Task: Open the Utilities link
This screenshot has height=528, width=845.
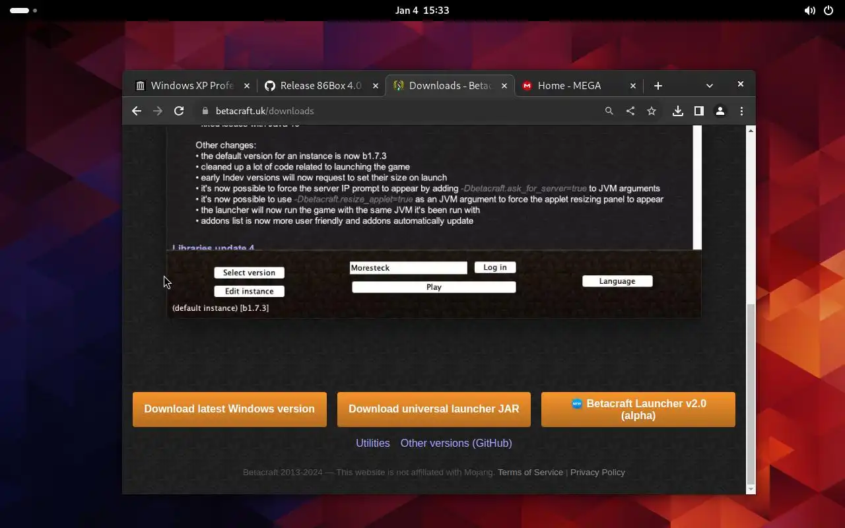Action: click(x=373, y=444)
